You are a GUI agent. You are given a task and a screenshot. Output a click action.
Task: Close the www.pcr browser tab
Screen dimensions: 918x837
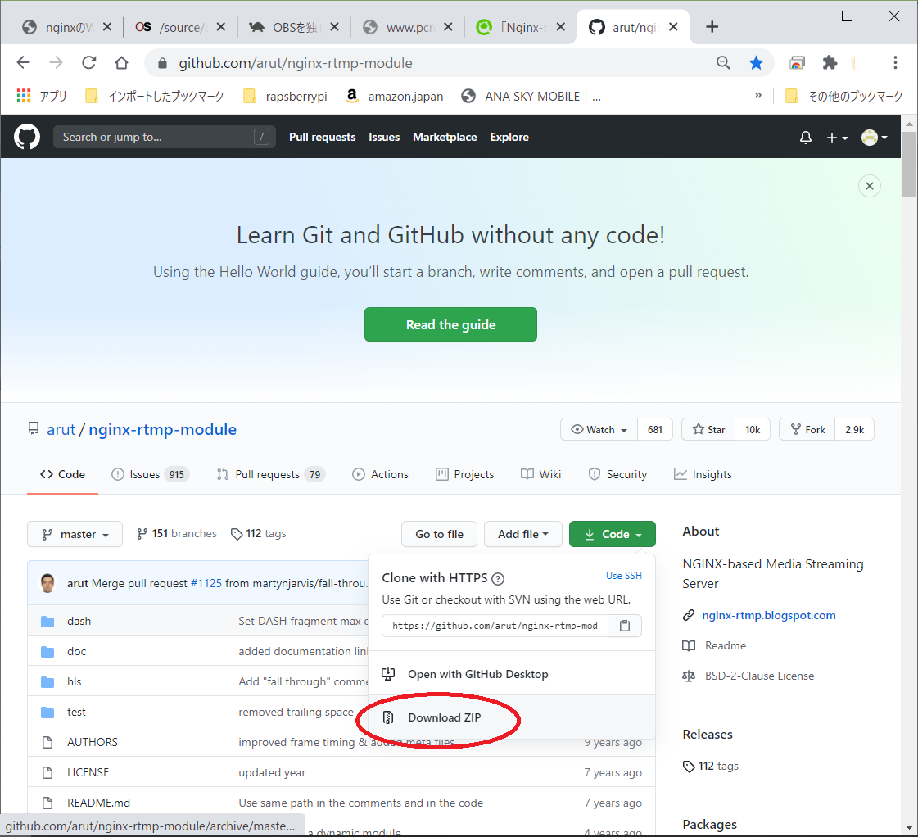tap(448, 27)
